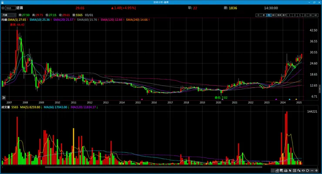
Task: Click the small handle on right chart edge
Action: click(320, 89)
